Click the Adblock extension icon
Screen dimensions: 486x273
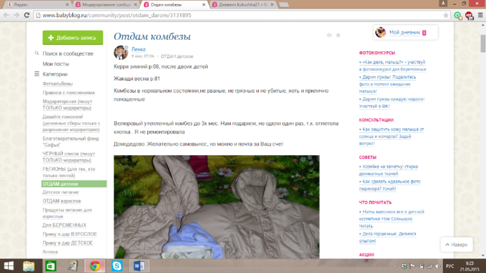[468, 15]
